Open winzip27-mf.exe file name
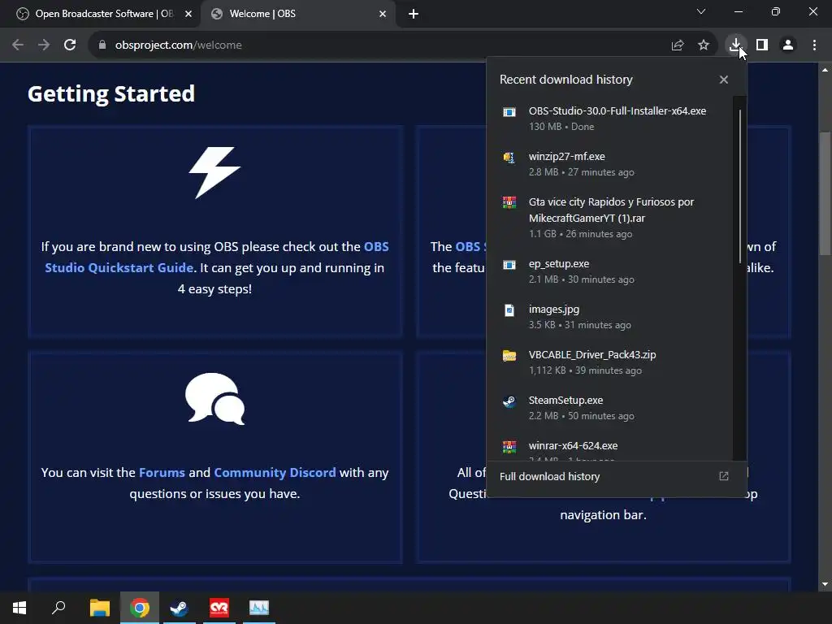This screenshot has width=832, height=624. (x=566, y=157)
